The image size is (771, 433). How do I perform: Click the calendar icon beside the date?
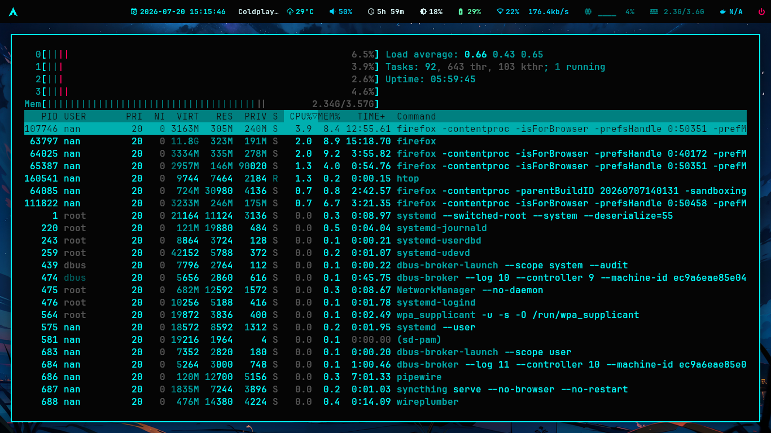[x=134, y=12]
